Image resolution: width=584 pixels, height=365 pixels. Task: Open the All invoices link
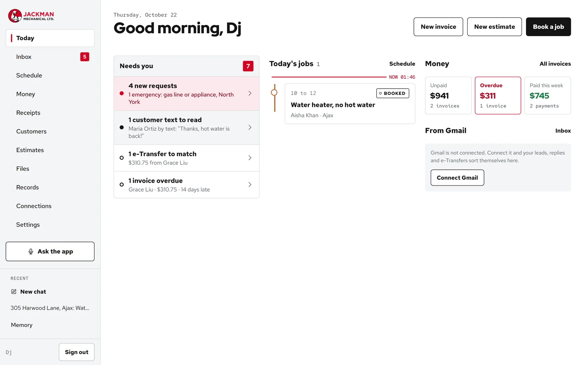click(x=555, y=64)
